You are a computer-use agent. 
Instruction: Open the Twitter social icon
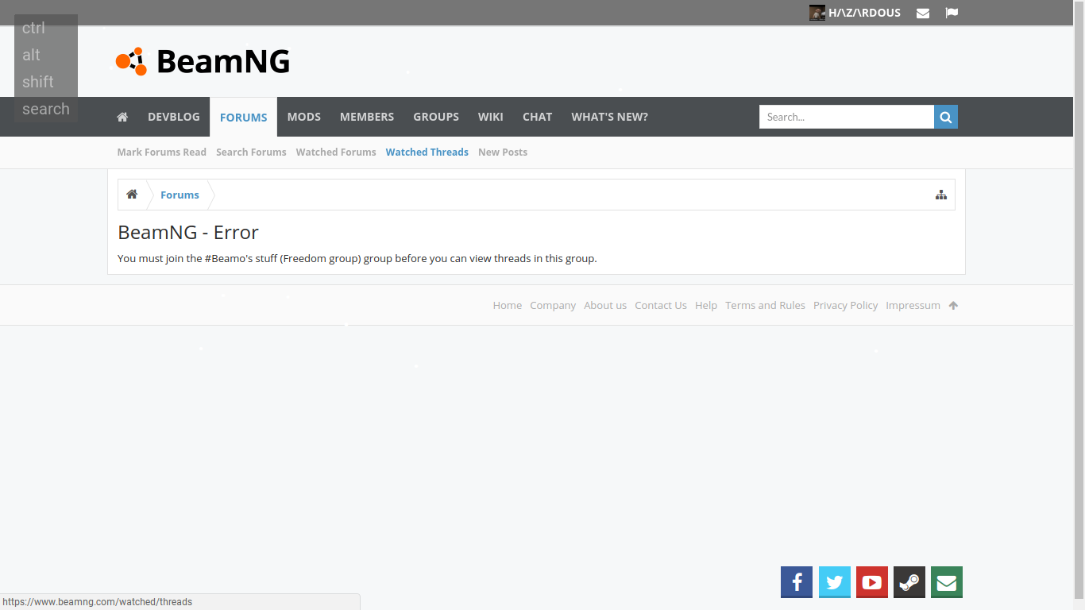tap(834, 582)
